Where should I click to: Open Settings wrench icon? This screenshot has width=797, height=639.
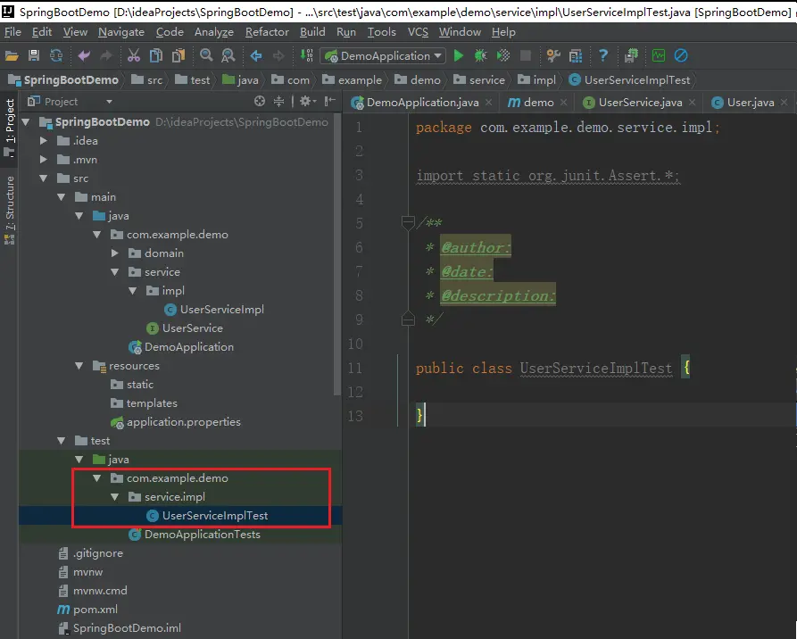553,55
